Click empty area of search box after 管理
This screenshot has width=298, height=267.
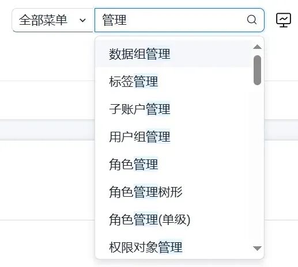(x=186, y=20)
